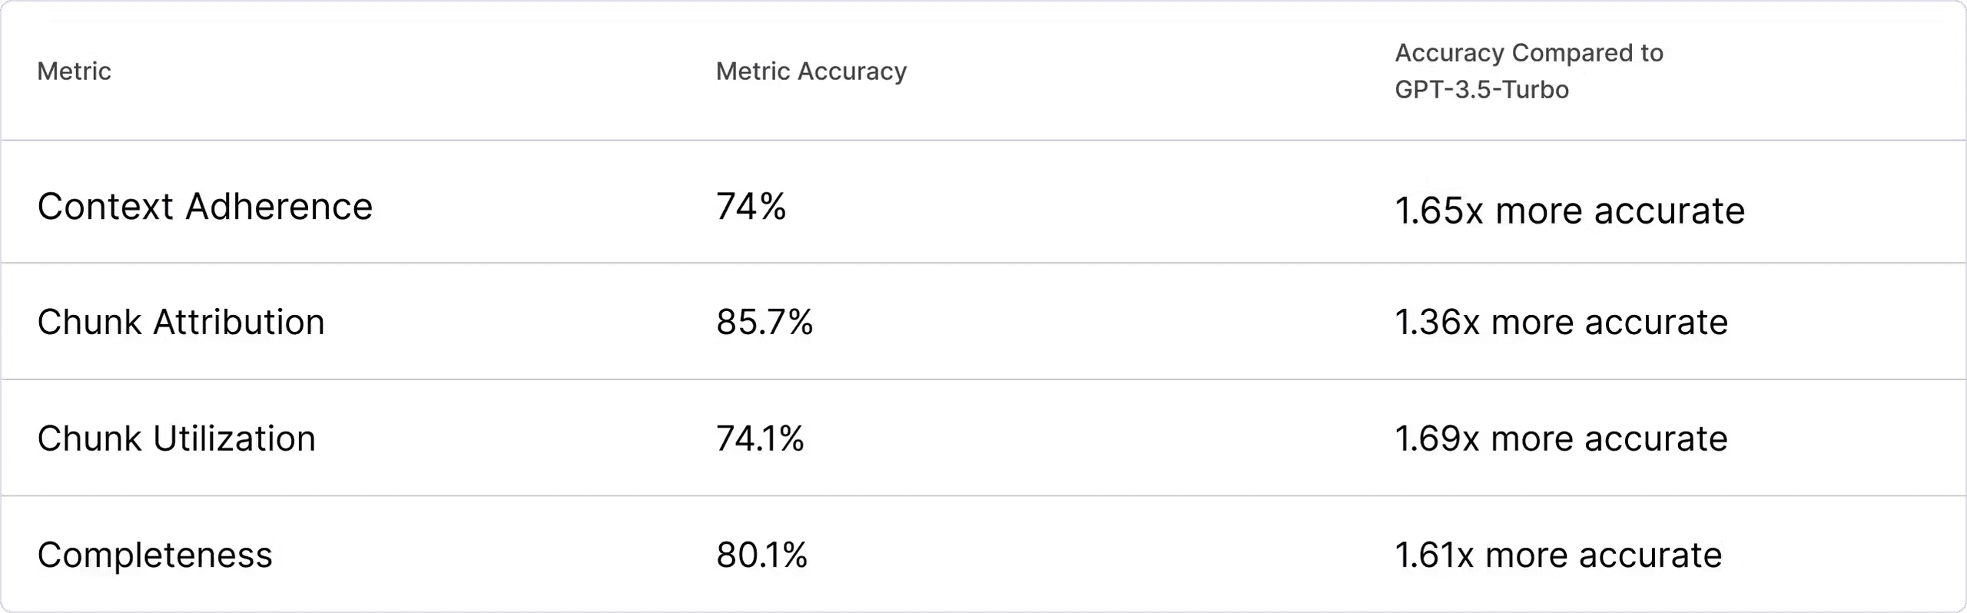Click the 80.1% accuracy value
The image size is (1967, 613).
[x=762, y=555]
